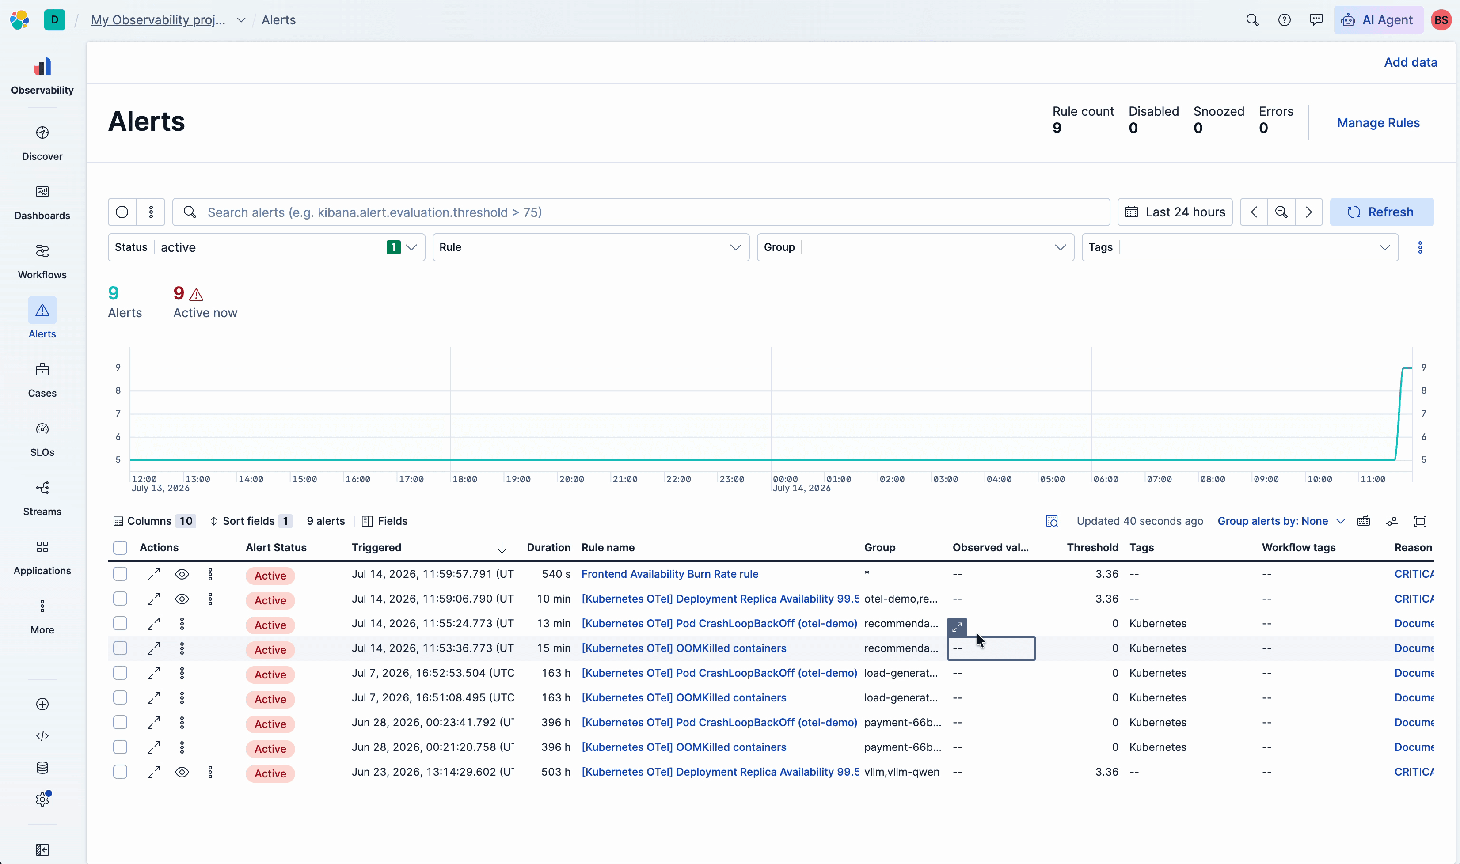Open the Alerts item in sidebar
Viewport: 1460px width, 864px height.
tap(42, 318)
